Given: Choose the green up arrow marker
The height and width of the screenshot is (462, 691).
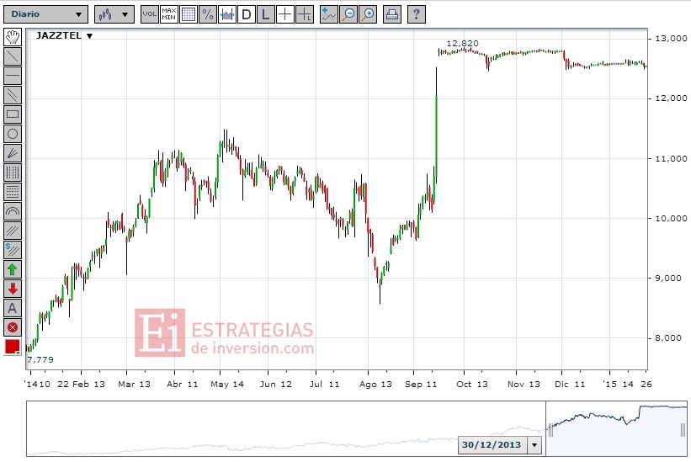Looking at the screenshot, I should coord(13,269).
